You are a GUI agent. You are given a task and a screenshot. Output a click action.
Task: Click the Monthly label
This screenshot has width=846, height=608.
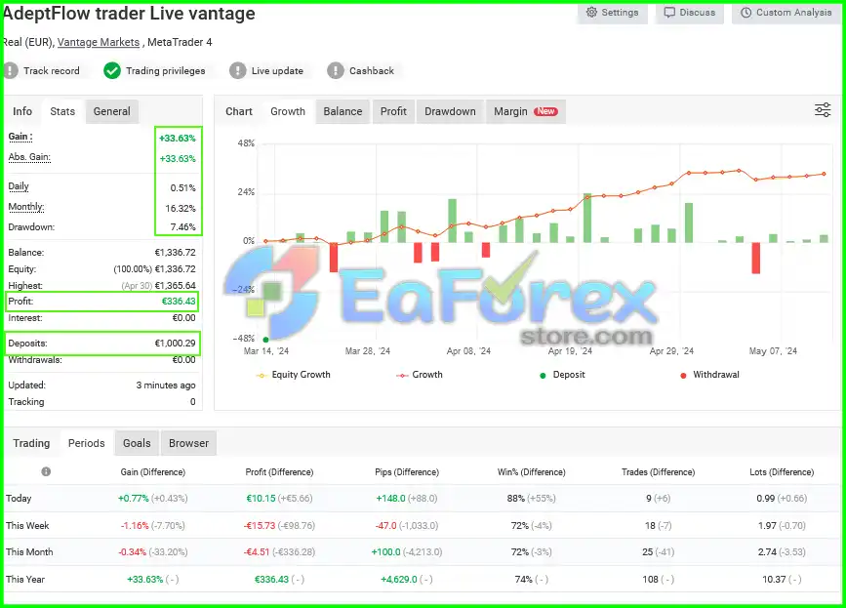pos(26,207)
